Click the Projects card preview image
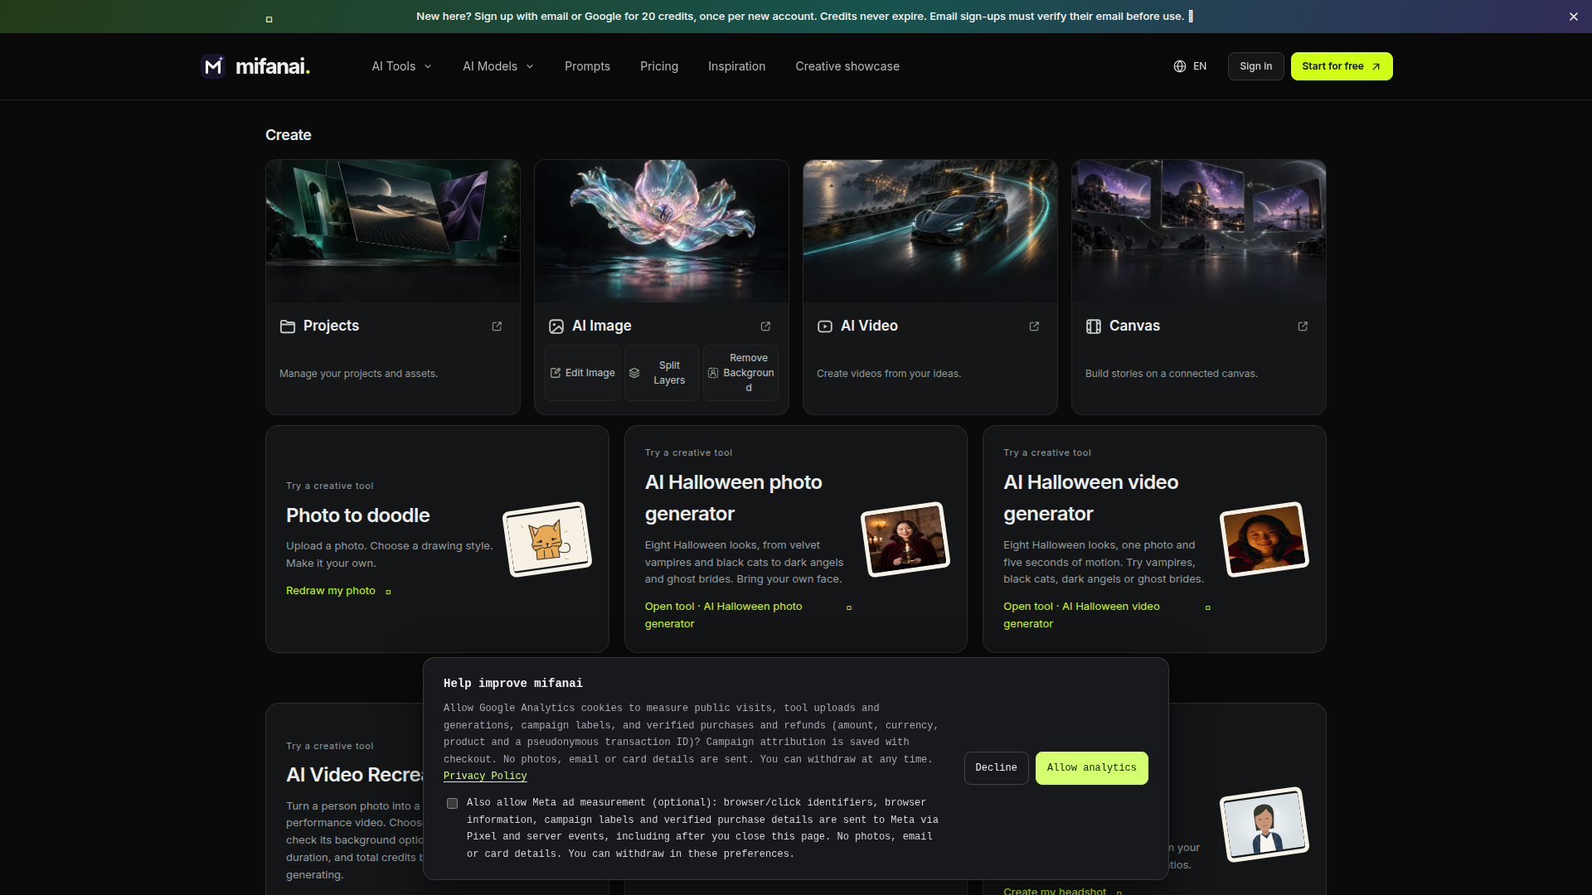 pos(393,231)
